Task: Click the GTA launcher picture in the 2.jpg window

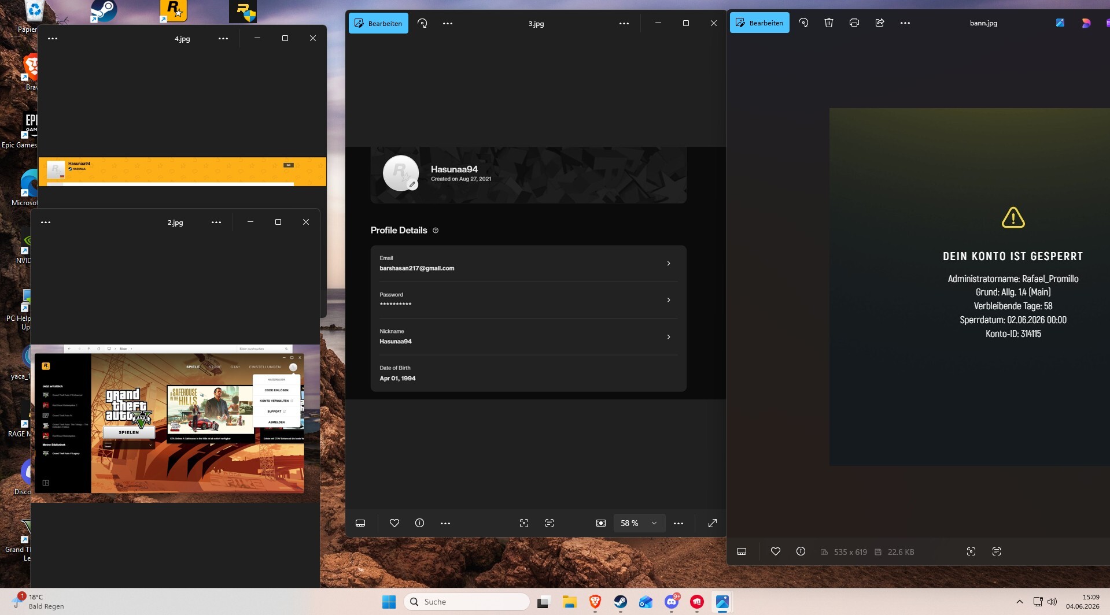Action: point(175,423)
